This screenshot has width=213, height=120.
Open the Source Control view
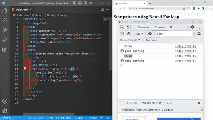click(5, 30)
